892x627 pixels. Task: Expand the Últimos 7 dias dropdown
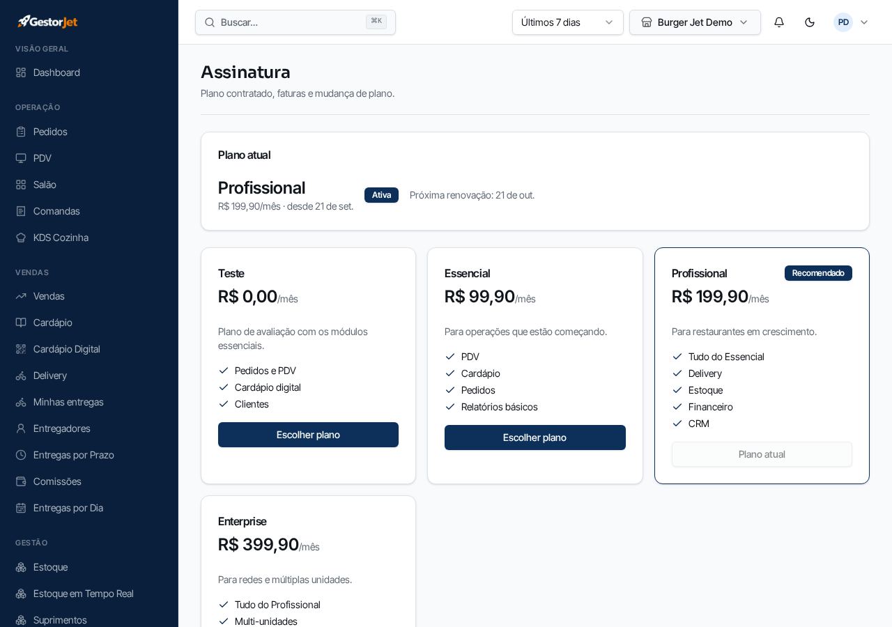pyautogui.click(x=568, y=22)
